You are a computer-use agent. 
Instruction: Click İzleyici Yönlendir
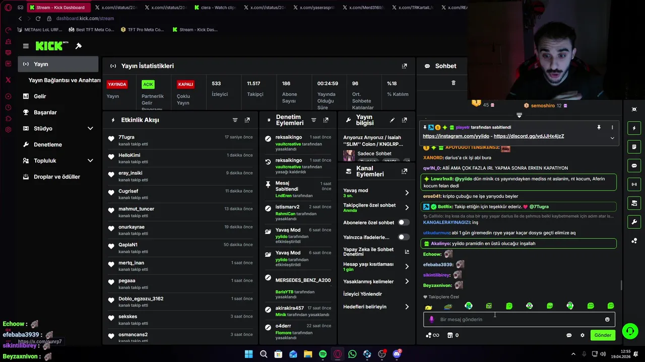click(x=362, y=294)
